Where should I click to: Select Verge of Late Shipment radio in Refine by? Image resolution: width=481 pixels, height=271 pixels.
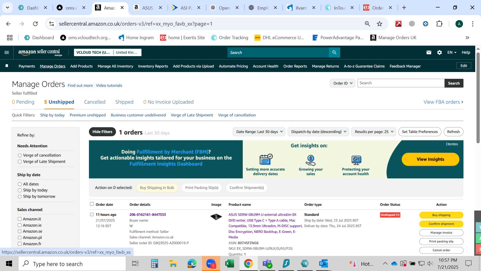click(x=20, y=162)
